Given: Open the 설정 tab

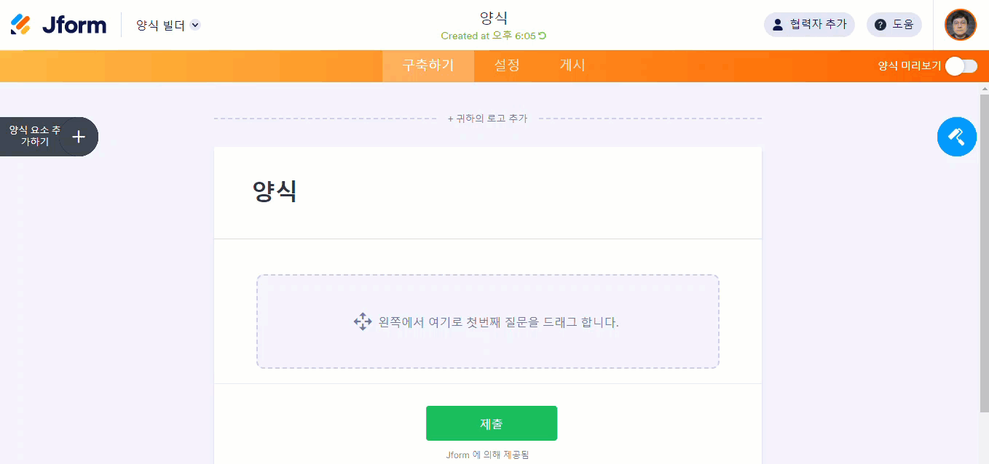Looking at the screenshot, I should tap(507, 65).
